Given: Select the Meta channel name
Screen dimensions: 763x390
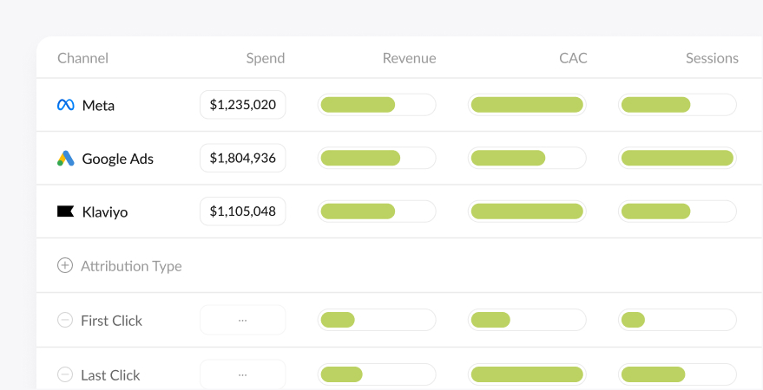Looking at the screenshot, I should pyautogui.click(x=98, y=106).
